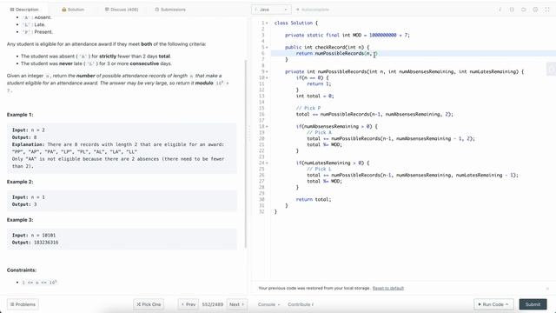
Task: Enter fullscreen editor mode icon
Action: 546,10
